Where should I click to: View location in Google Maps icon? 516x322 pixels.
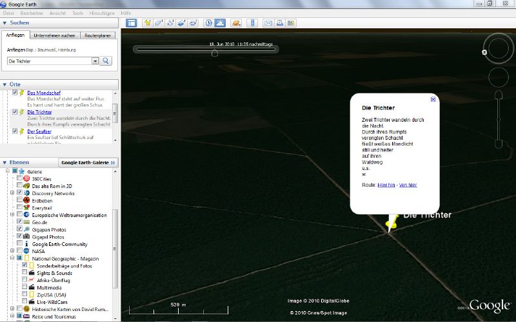(291, 23)
